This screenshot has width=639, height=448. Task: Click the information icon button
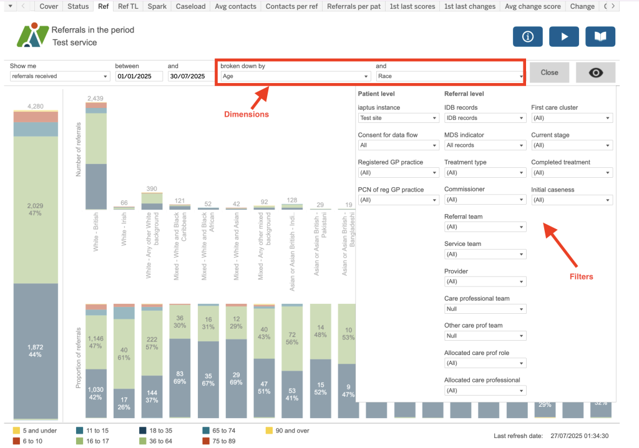[x=527, y=37]
